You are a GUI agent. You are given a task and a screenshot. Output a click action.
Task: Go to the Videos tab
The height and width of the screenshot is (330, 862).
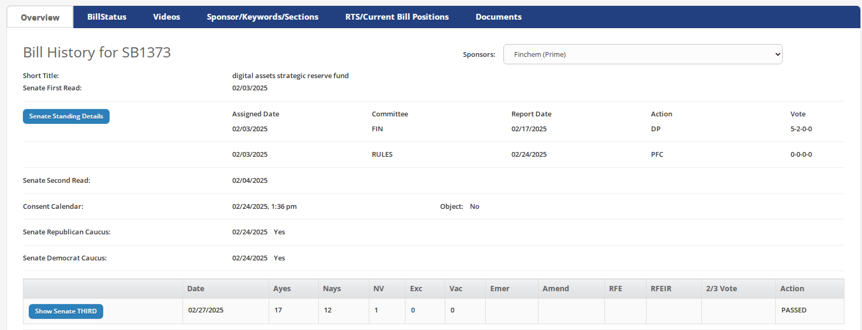(167, 17)
